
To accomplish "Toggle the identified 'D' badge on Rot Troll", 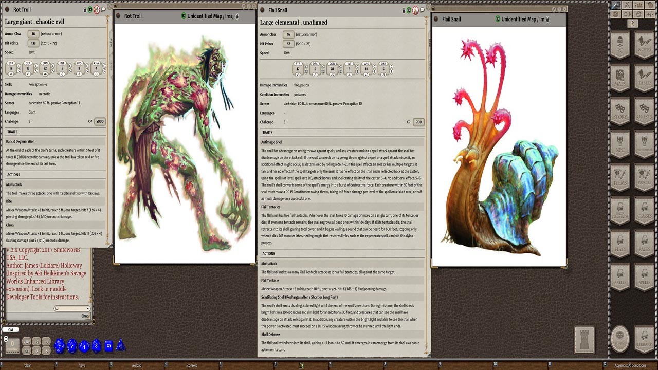I will point(90,9).
